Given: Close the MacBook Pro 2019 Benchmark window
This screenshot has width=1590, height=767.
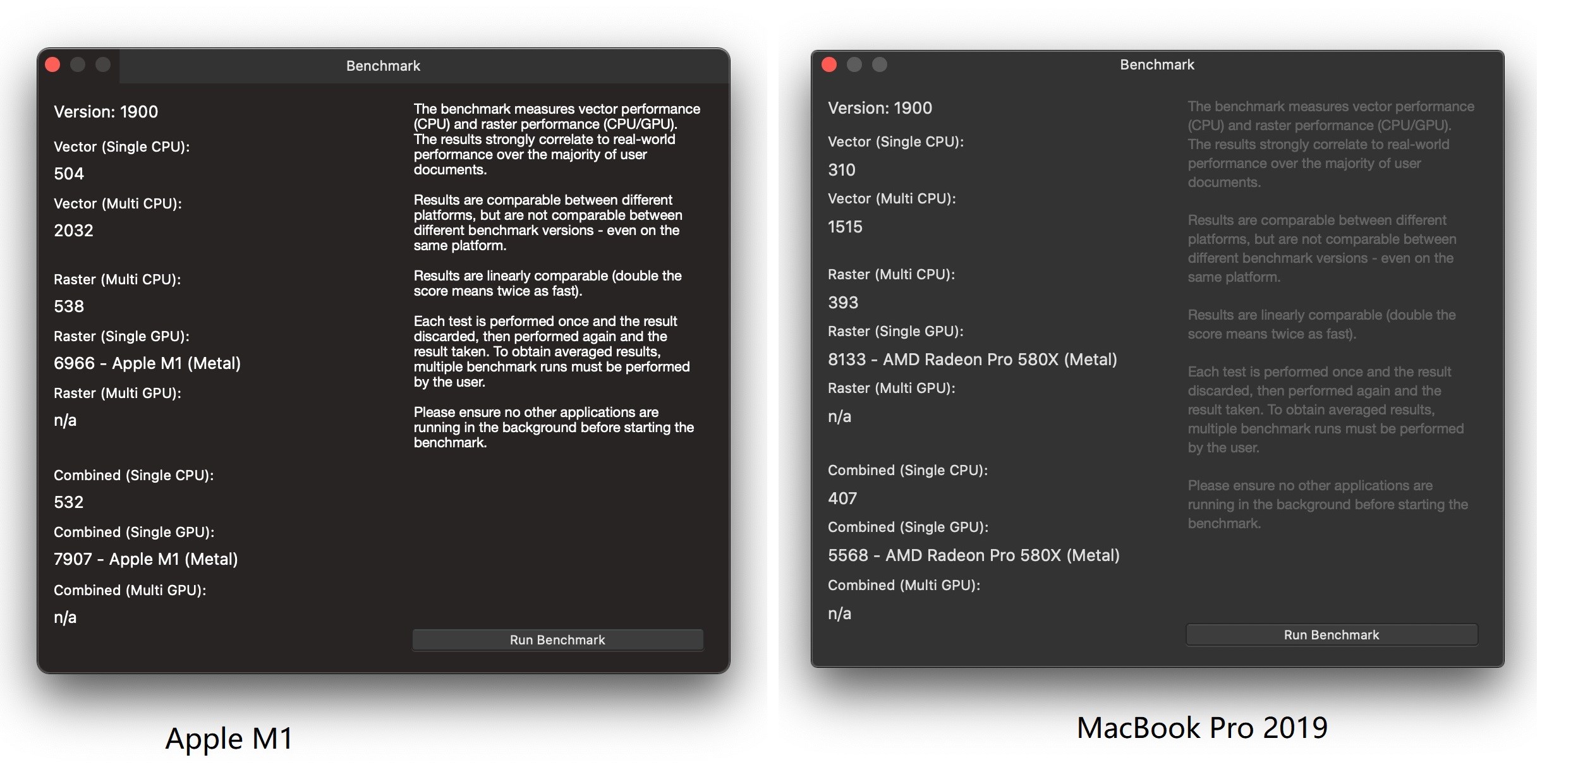Looking at the screenshot, I should pyautogui.click(x=829, y=64).
